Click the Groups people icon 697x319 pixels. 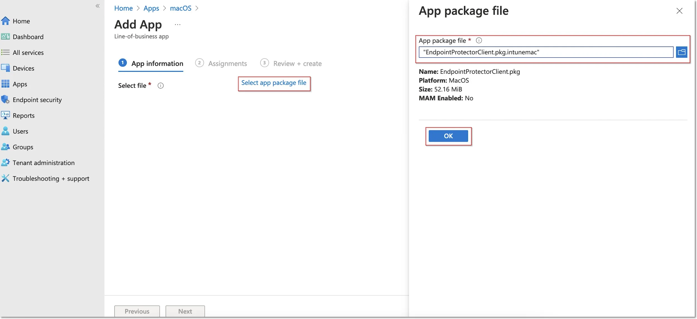pos(6,147)
